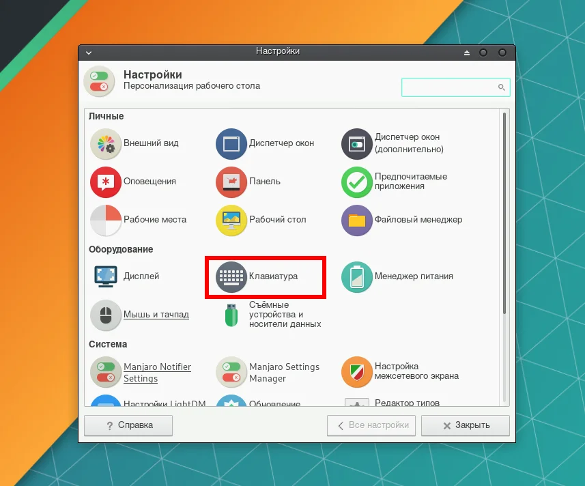Open Предпочитаемые приложения green checkmark icon
The image size is (585, 486).
(357, 182)
